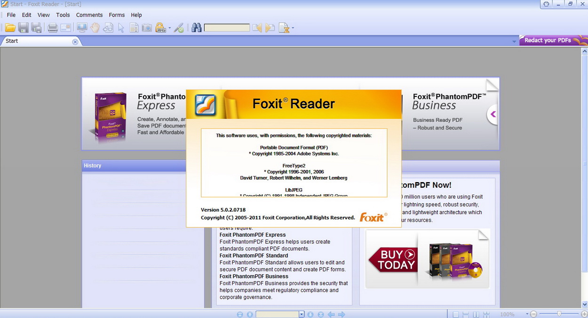Click the PhantomPDF product boxes image

[456, 260]
